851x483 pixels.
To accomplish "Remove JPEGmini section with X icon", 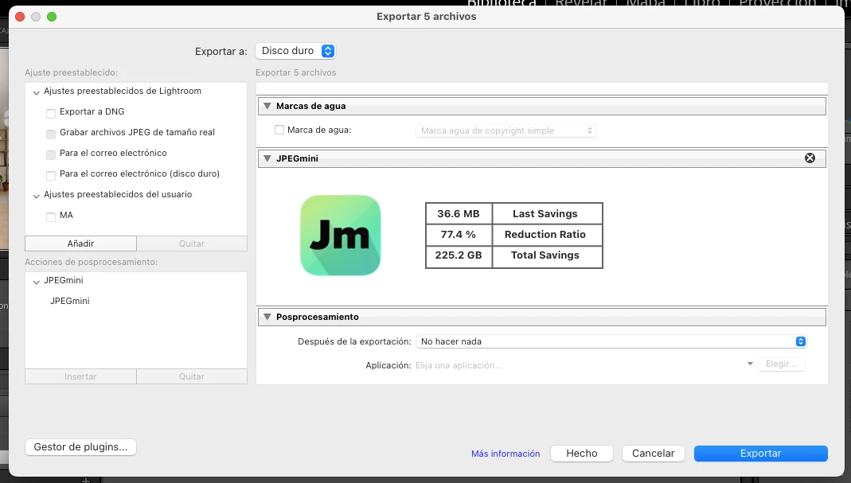I will click(x=810, y=158).
